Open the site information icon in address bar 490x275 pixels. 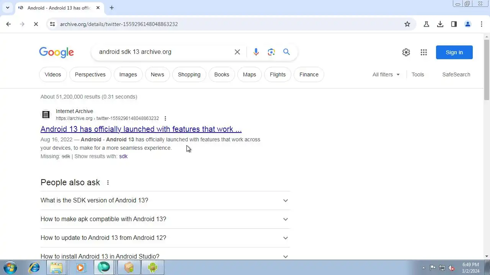click(x=52, y=24)
